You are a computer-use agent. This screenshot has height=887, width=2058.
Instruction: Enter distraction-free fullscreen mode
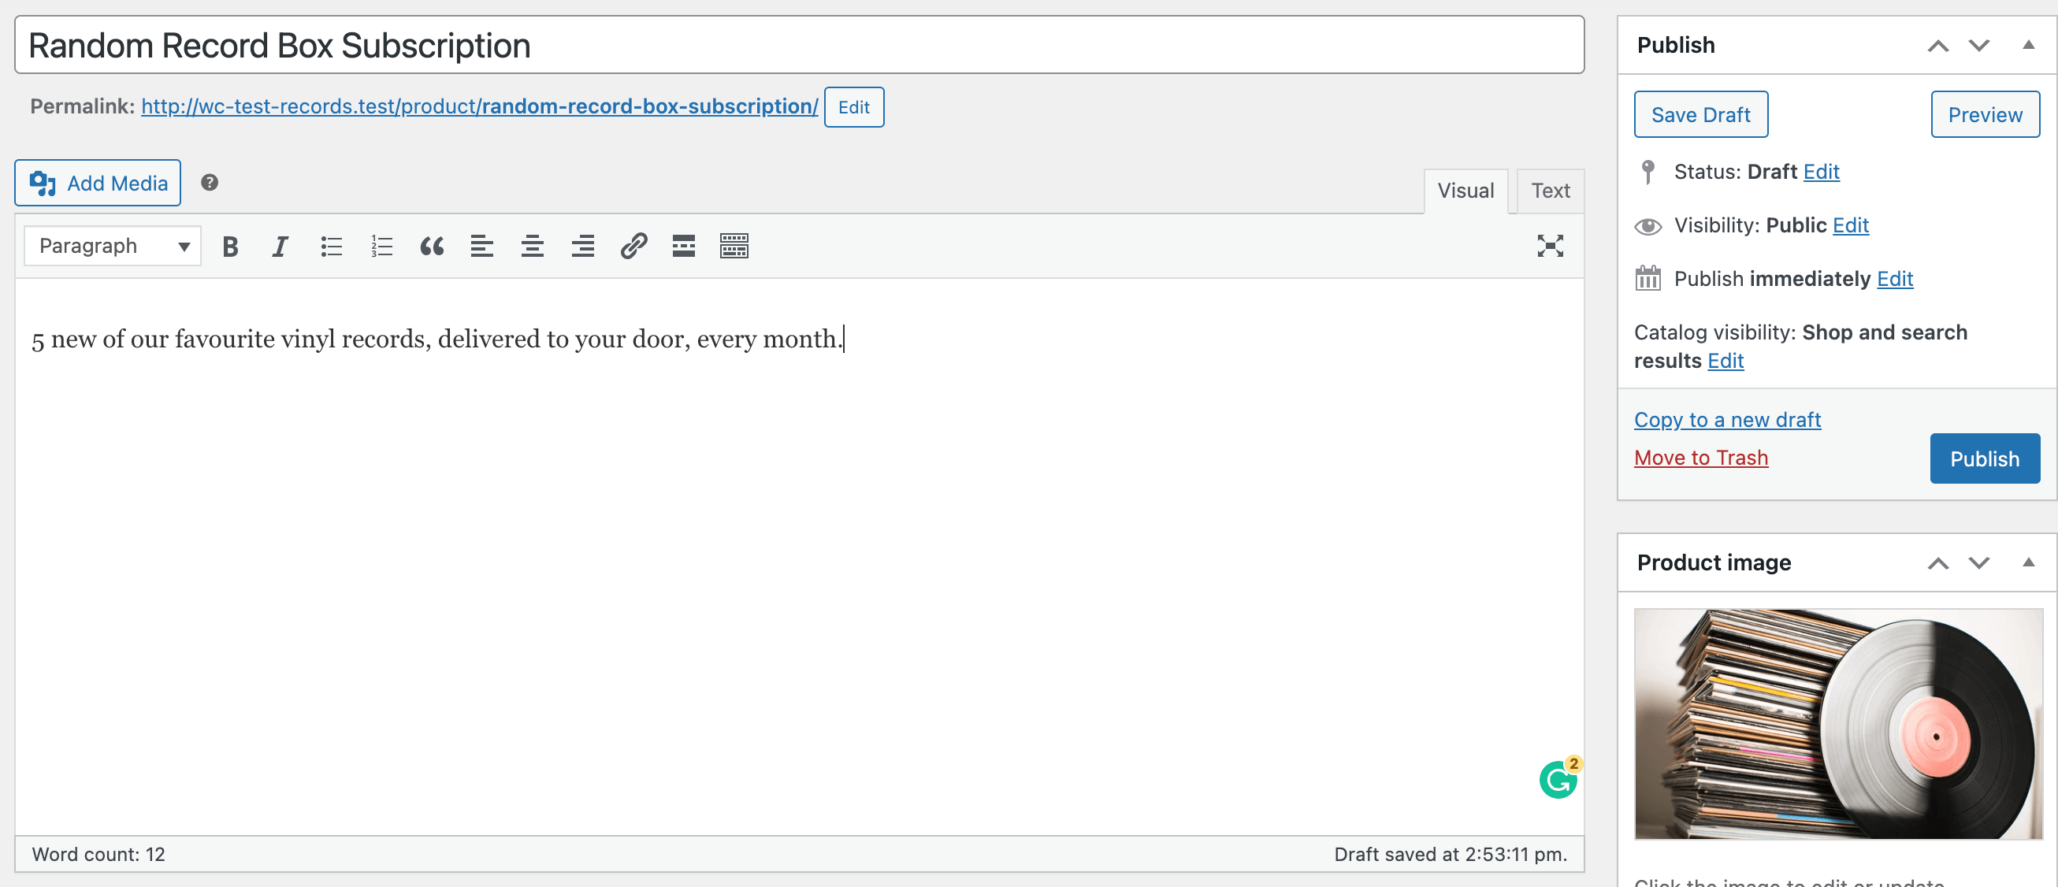pos(1549,246)
